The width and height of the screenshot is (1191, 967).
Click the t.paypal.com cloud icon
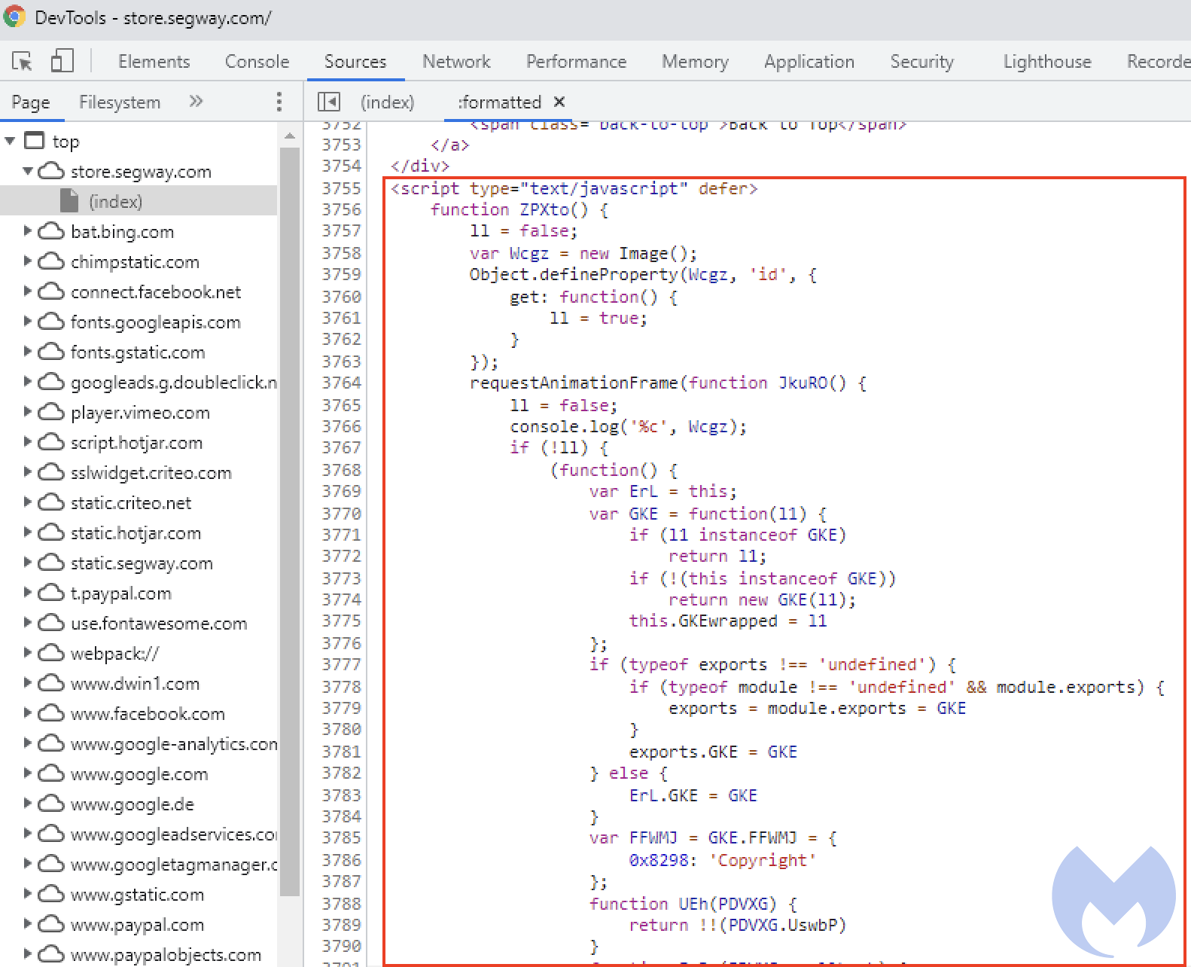pos(51,593)
